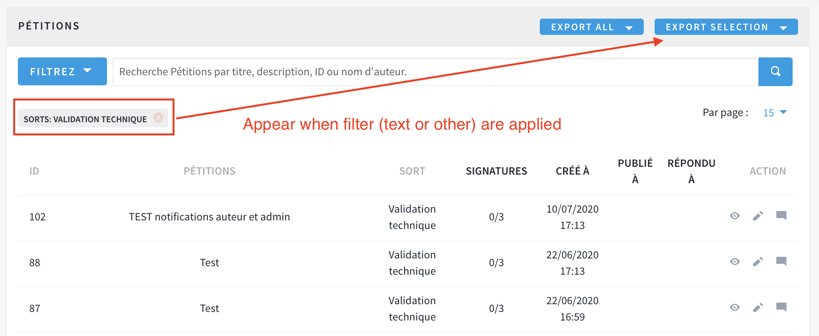Open the Export All dropdown
819x336 pixels.
pos(591,27)
